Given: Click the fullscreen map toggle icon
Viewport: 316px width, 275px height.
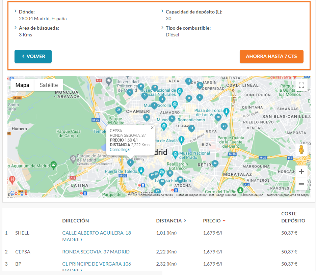Looking at the screenshot, I should 301,85.
